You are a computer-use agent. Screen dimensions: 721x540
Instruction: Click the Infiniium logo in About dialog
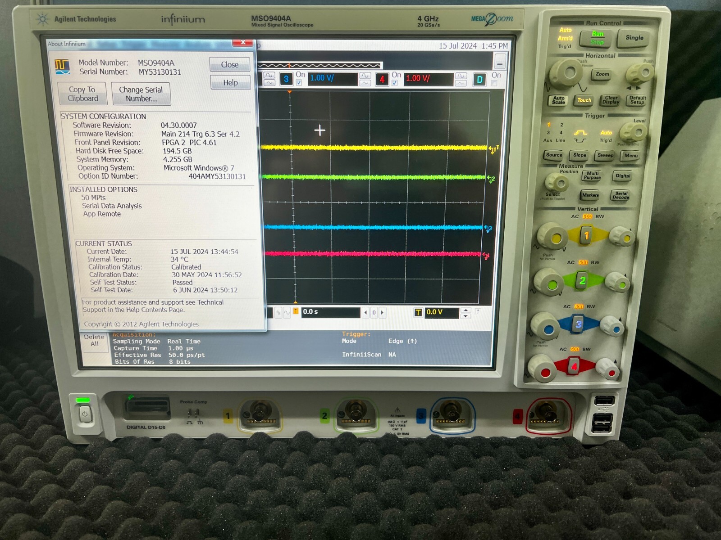pos(62,67)
